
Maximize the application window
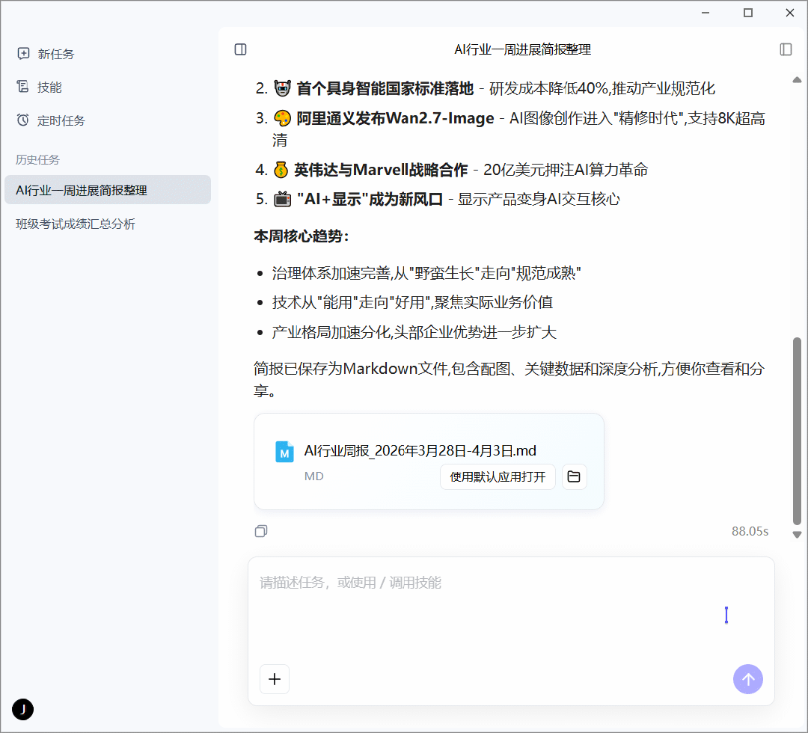[x=747, y=13]
